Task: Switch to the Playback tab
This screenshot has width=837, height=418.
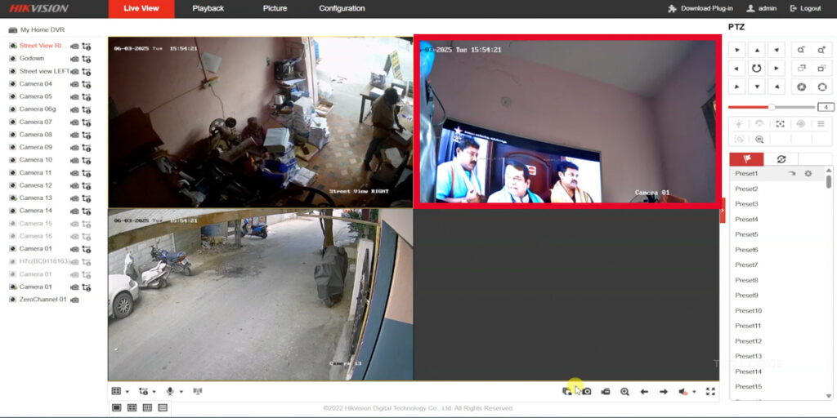Action: point(208,9)
